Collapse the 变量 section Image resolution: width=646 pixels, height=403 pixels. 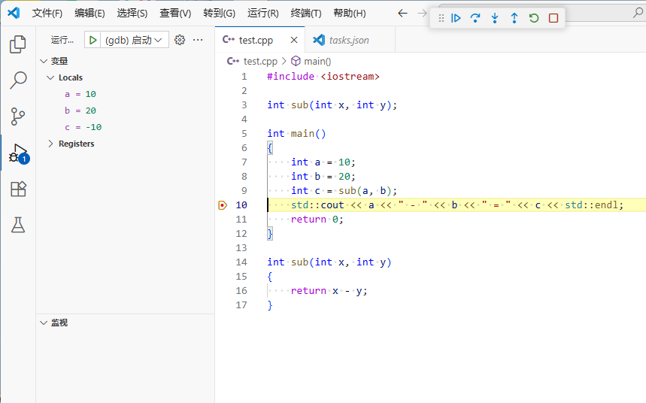(44, 61)
